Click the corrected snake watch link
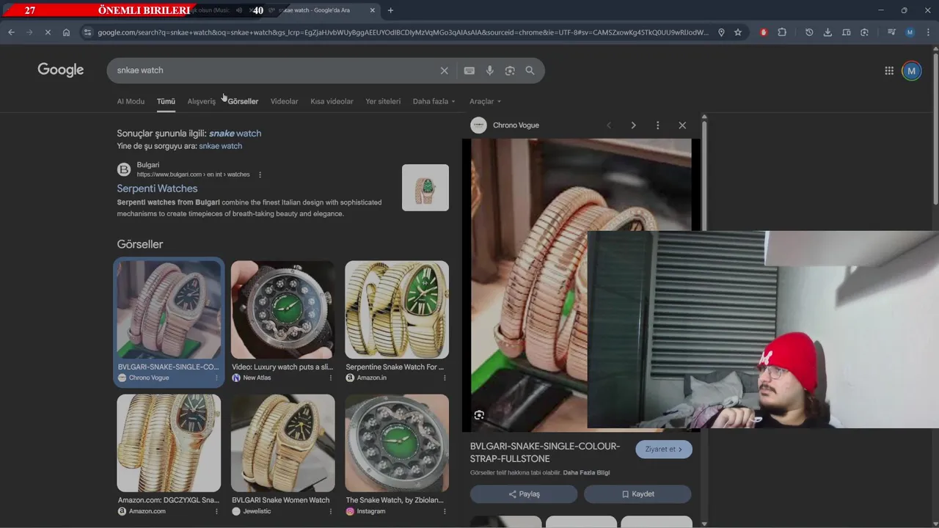This screenshot has width=939, height=528. [235, 133]
